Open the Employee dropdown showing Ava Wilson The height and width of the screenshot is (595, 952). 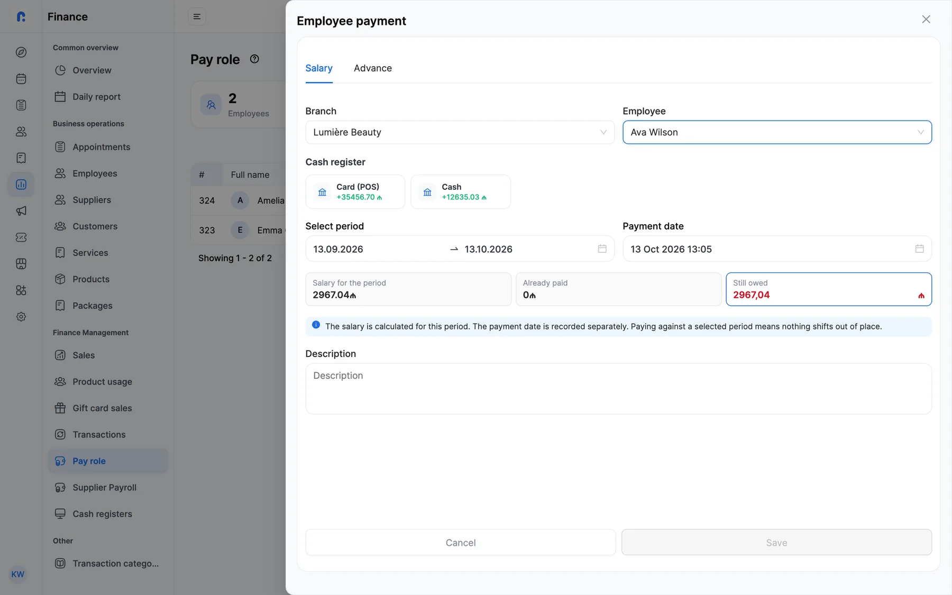click(x=777, y=132)
